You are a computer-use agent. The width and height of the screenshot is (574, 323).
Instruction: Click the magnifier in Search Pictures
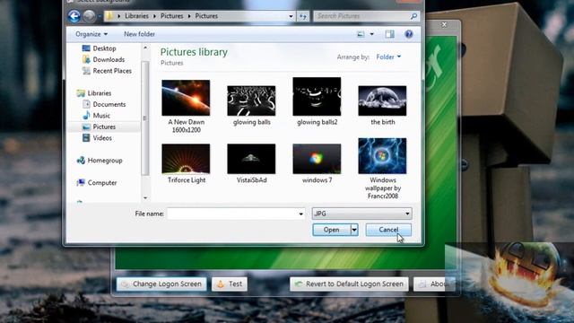(413, 16)
